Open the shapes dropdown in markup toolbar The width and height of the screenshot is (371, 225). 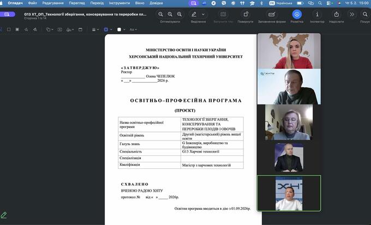coord(51,29)
